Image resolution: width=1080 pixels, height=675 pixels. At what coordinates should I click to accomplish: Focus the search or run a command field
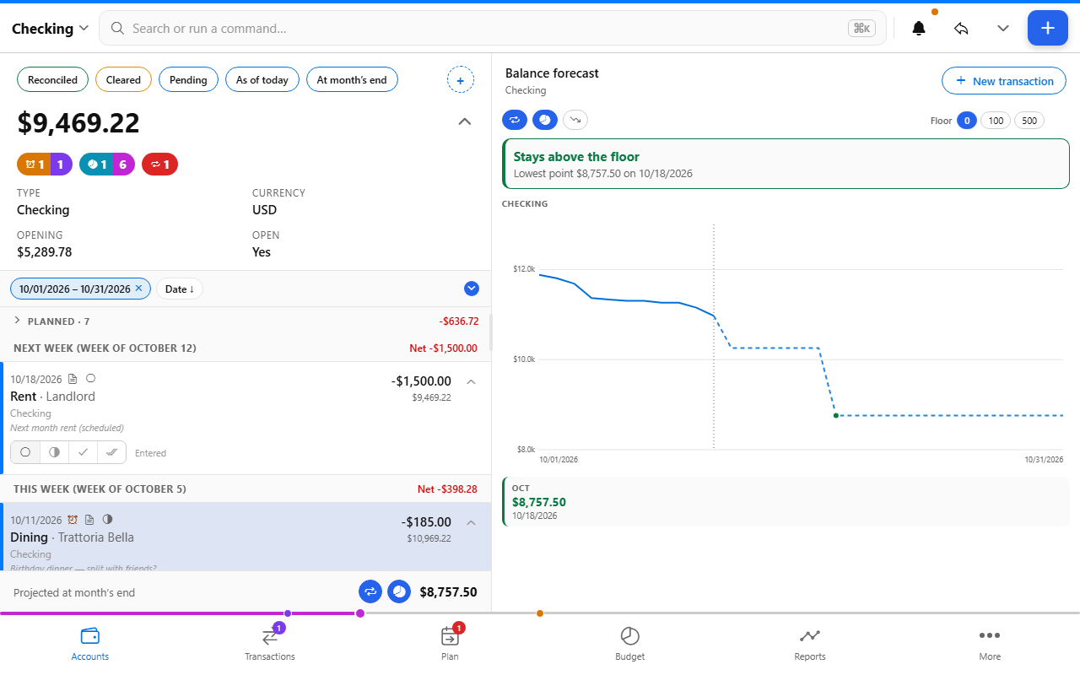tap(493, 28)
